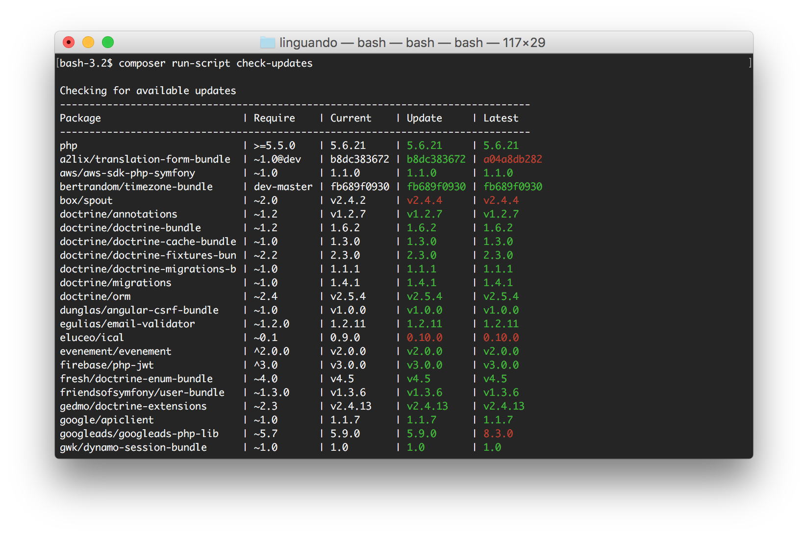Click box/spout's red 'v2.4.4' in Update column
Image resolution: width=808 pixels, height=537 pixels.
click(425, 200)
